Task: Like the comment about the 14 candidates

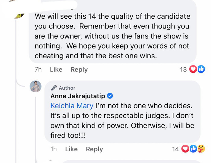Action: point(56,69)
